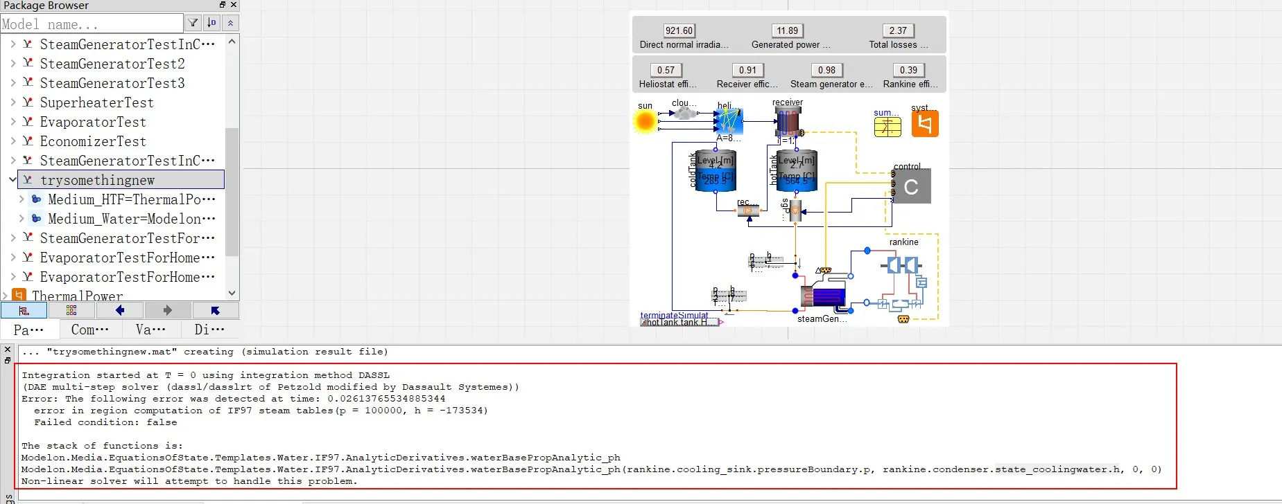The height and width of the screenshot is (504, 1282).
Task: Open the Pa… tab at panel bottom
Action: point(29,330)
